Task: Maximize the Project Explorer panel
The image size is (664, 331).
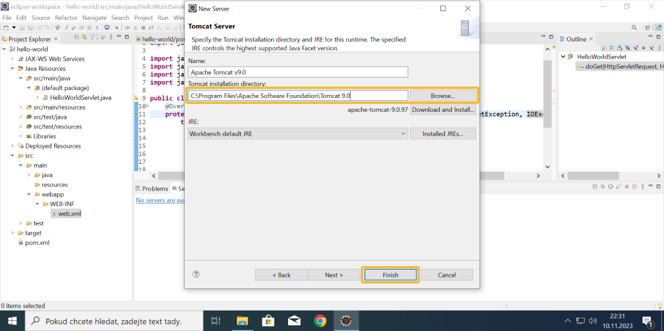Action: click(x=127, y=37)
